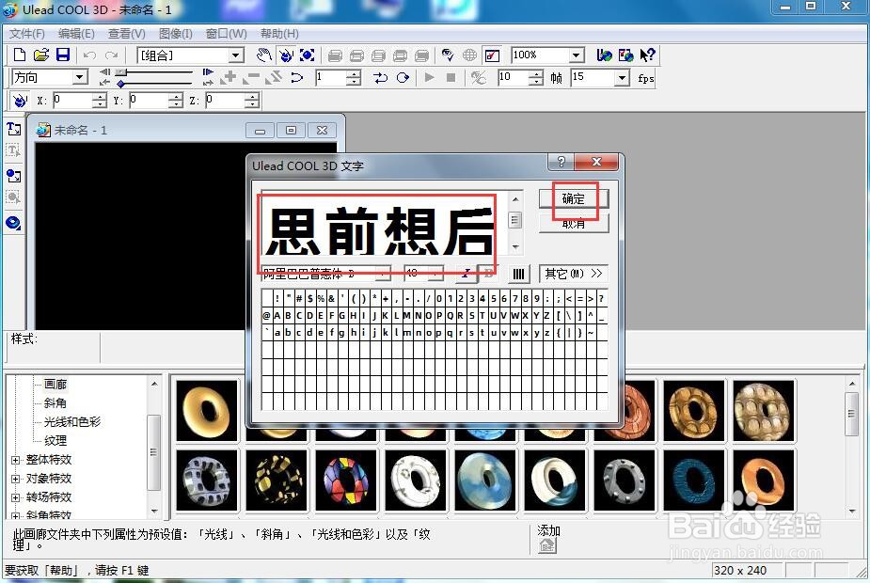The height and width of the screenshot is (583, 870).
Task: Toggle bold formatting in text dialog
Action: 488,273
